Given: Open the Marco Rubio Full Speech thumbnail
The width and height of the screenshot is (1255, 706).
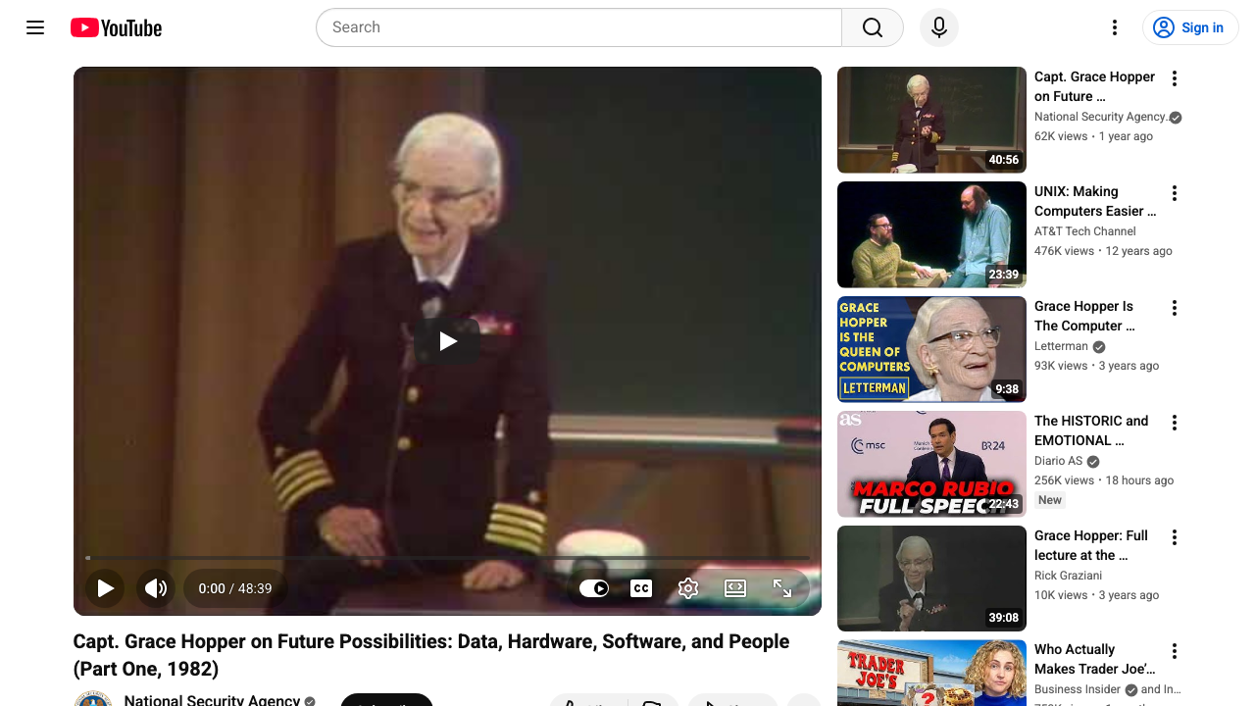Looking at the screenshot, I should point(931,464).
